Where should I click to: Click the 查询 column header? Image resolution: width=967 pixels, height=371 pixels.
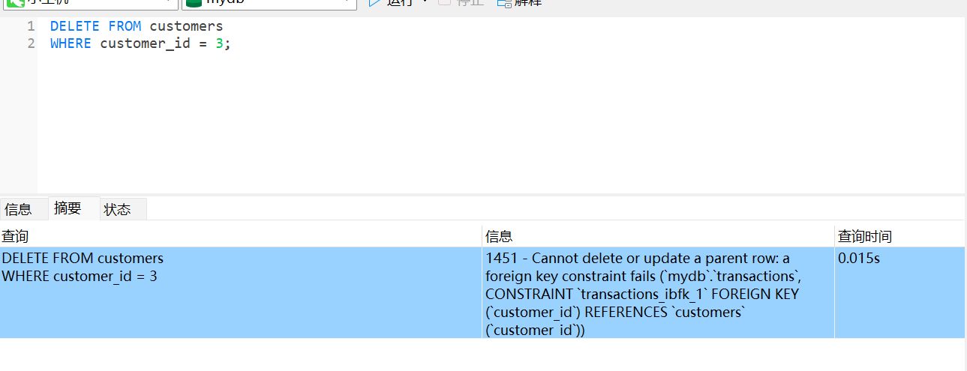pyautogui.click(x=15, y=237)
